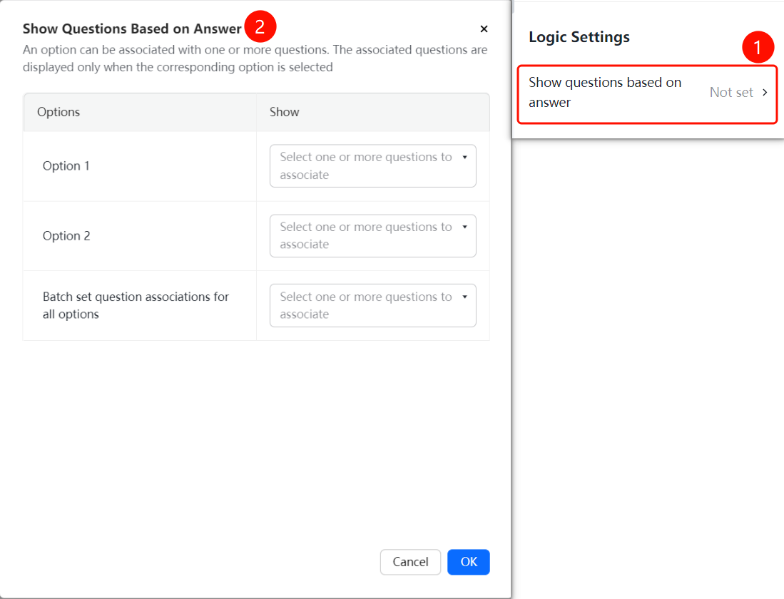Click the Logic Settings heading
Image resolution: width=784 pixels, height=599 pixels.
579,37
